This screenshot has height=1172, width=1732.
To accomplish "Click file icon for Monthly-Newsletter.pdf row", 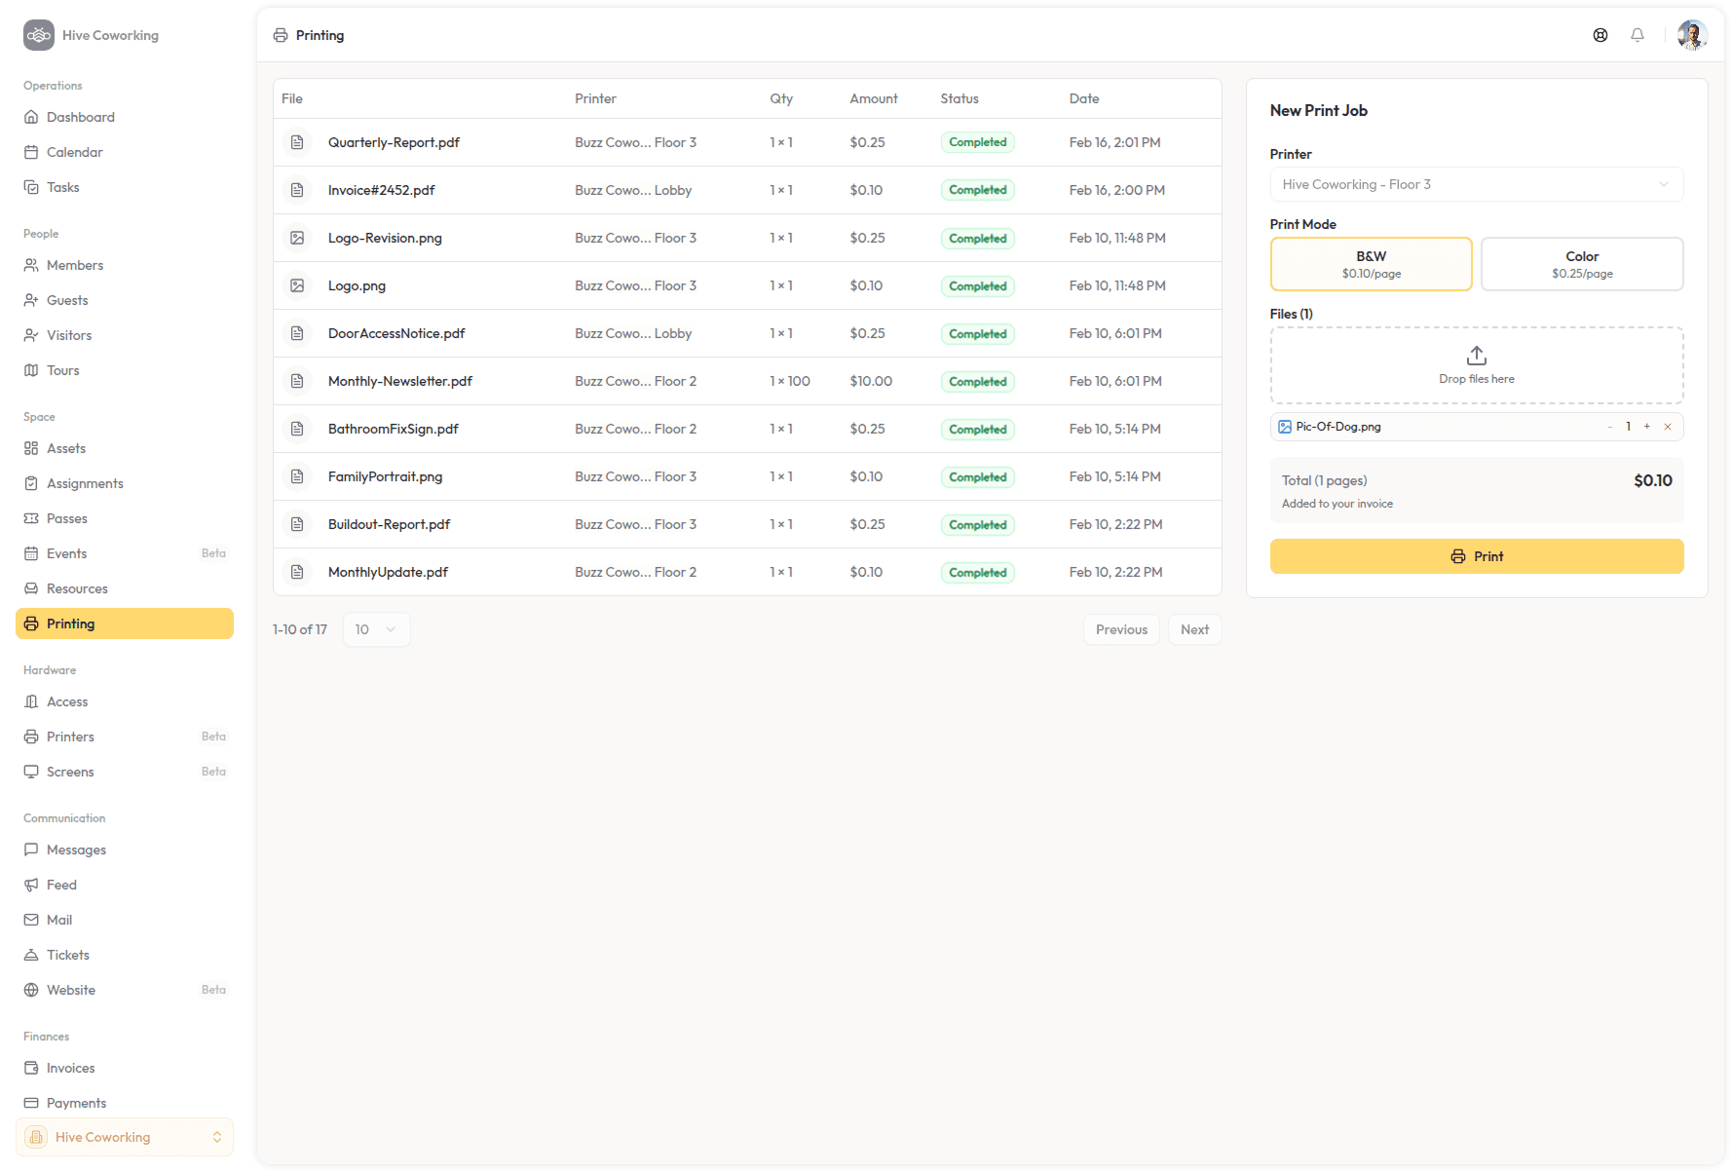I will (297, 381).
